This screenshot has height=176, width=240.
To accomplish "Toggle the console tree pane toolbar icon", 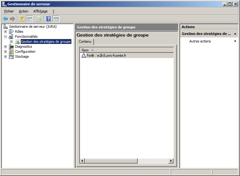I will 29,19.
